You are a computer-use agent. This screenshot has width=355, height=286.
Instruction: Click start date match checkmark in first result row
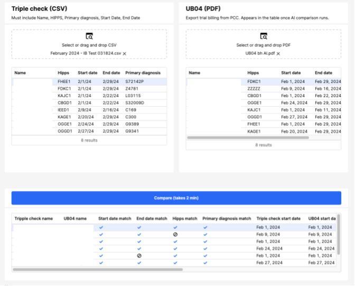(101, 227)
